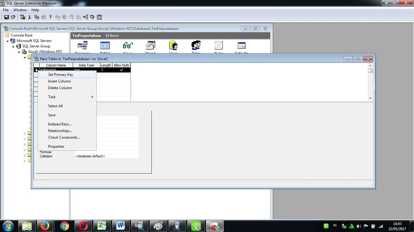Select (local) (Windows NT) server node
The image size is (414, 232).
click(x=45, y=52)
